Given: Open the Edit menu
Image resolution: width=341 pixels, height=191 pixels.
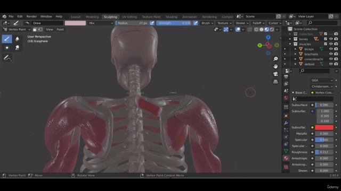Looking at the screenshot, I should (x=20, y=16).
